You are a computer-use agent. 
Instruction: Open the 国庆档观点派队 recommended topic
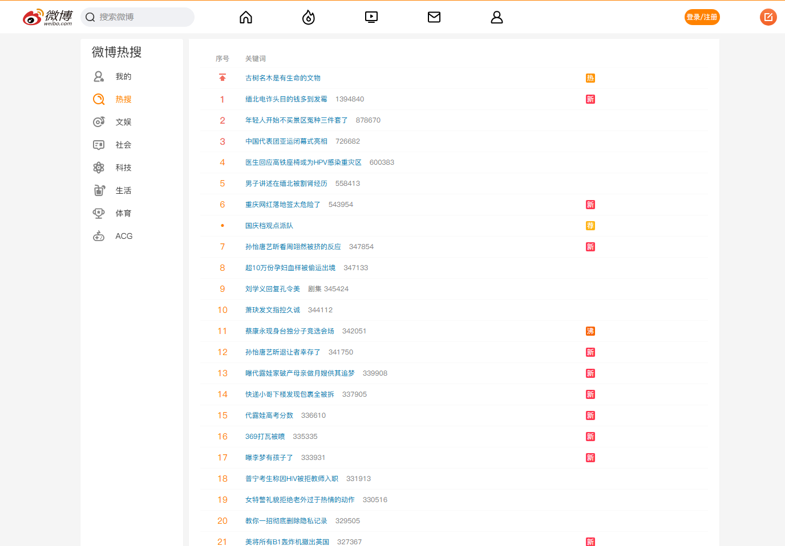[269, 226]
